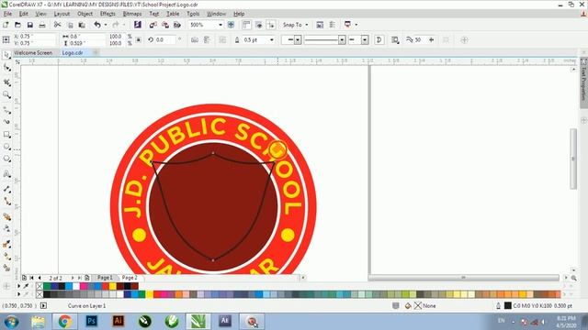Screen dimensions: 588x330
Task: Toggle the lock ratio button
Action: 139,39
